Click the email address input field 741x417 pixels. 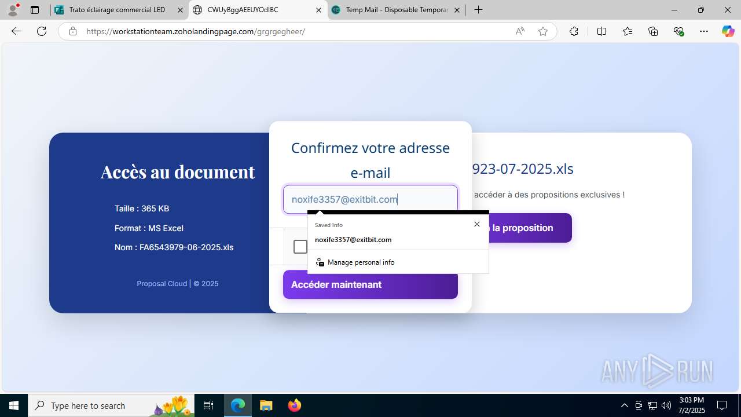coord(370,199)
